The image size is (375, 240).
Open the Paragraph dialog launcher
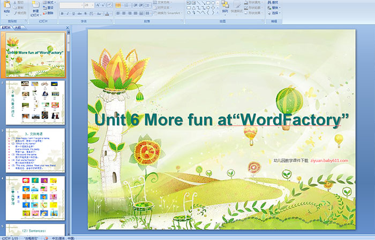click(182, 21)
